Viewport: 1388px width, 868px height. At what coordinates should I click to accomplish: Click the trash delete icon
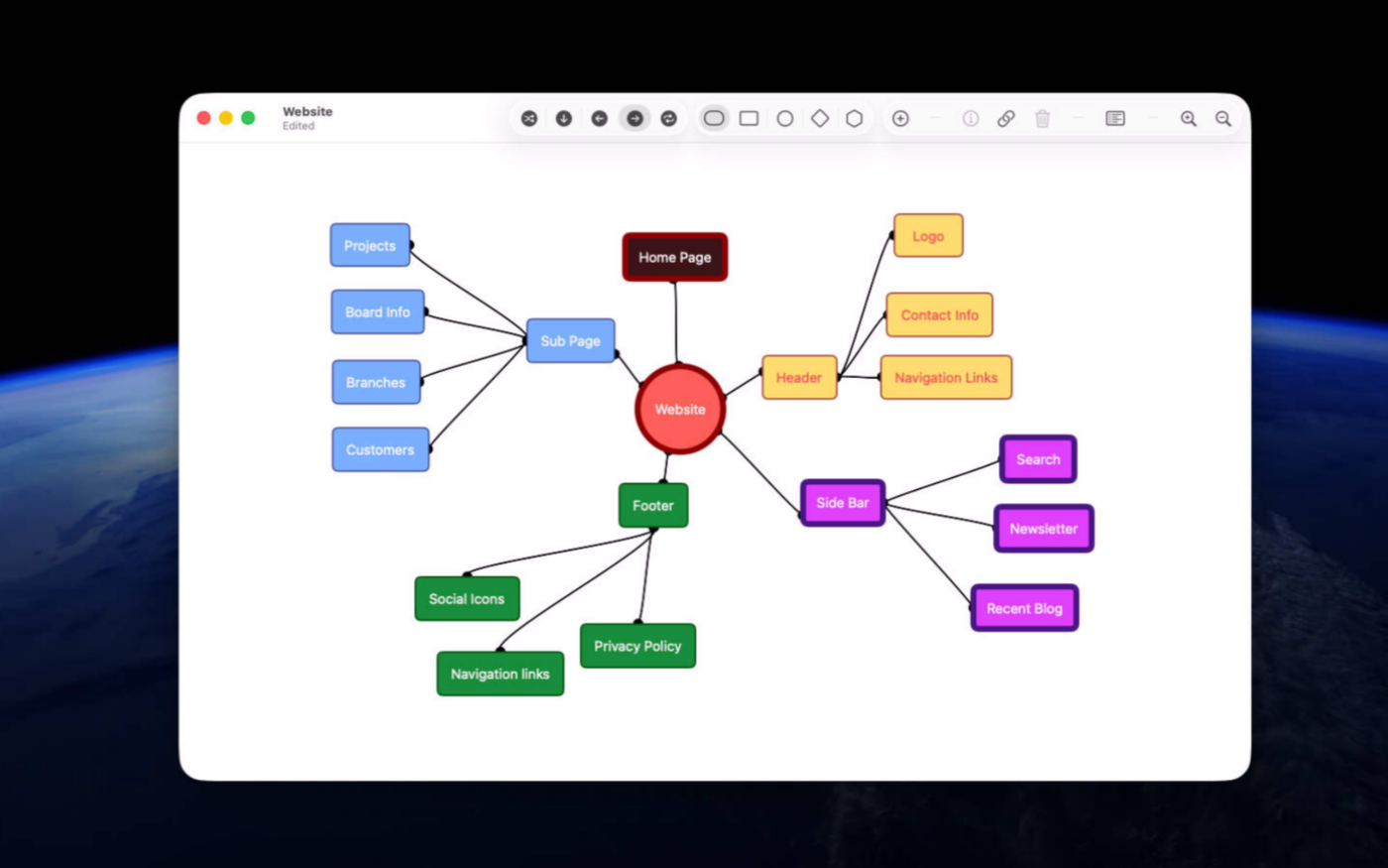[1042, 118]
